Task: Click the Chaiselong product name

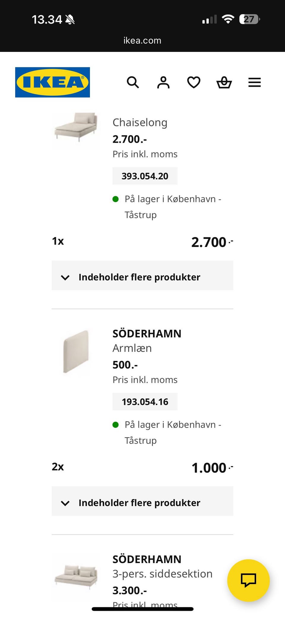Action: pos(140,123)
